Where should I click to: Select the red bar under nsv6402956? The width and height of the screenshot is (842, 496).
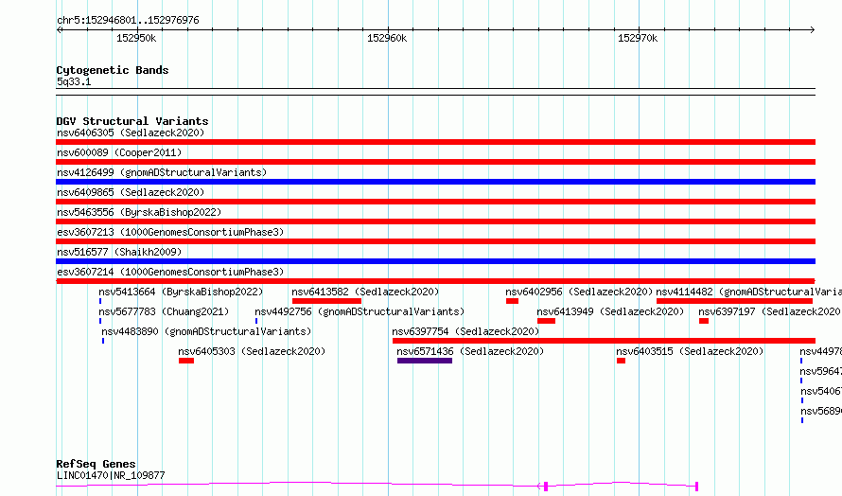512,301
